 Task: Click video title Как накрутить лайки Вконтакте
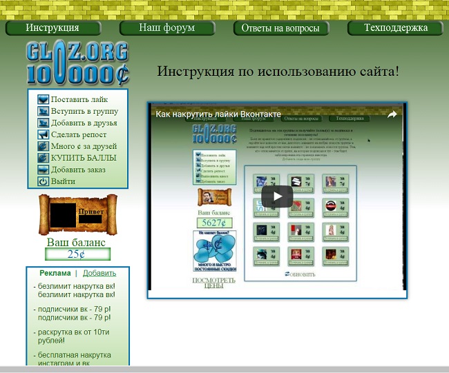(218, 114)
